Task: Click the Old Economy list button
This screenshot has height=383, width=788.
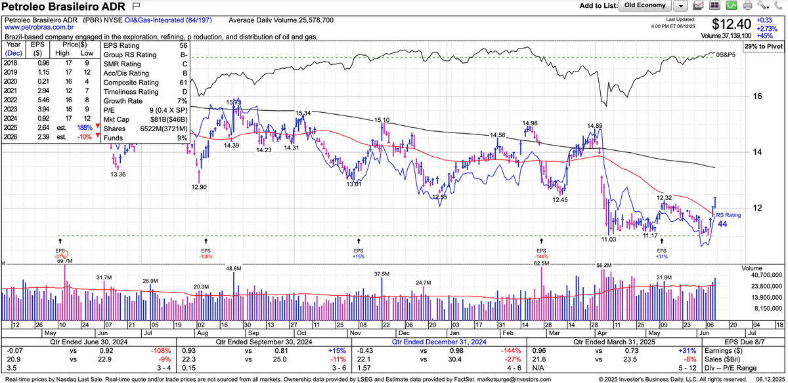Action: (x=645, y=6)
